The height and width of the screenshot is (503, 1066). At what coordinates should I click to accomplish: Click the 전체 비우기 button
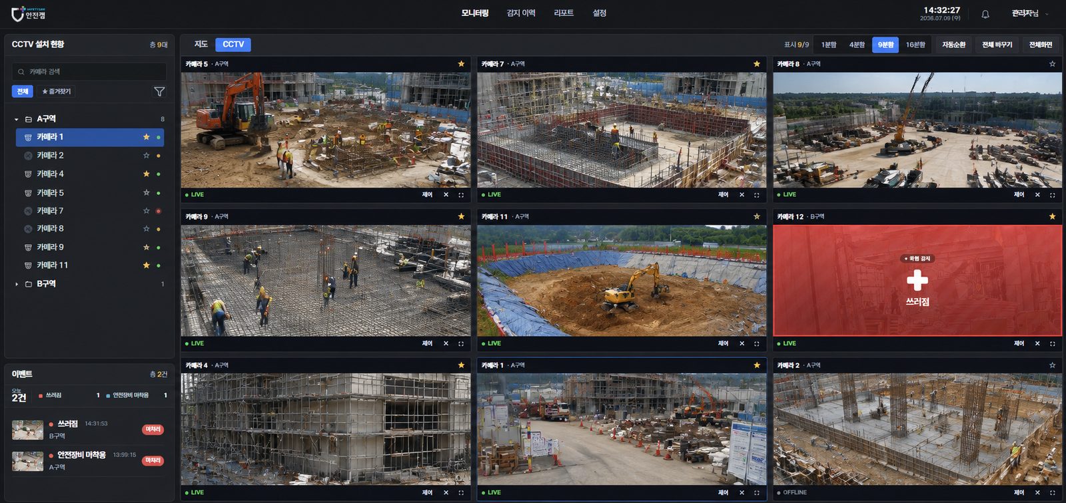(x=997, y=45)
